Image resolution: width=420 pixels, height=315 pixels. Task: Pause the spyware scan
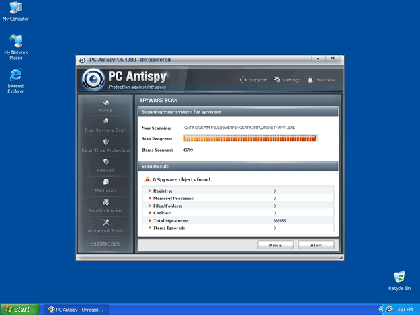point(275,245)
